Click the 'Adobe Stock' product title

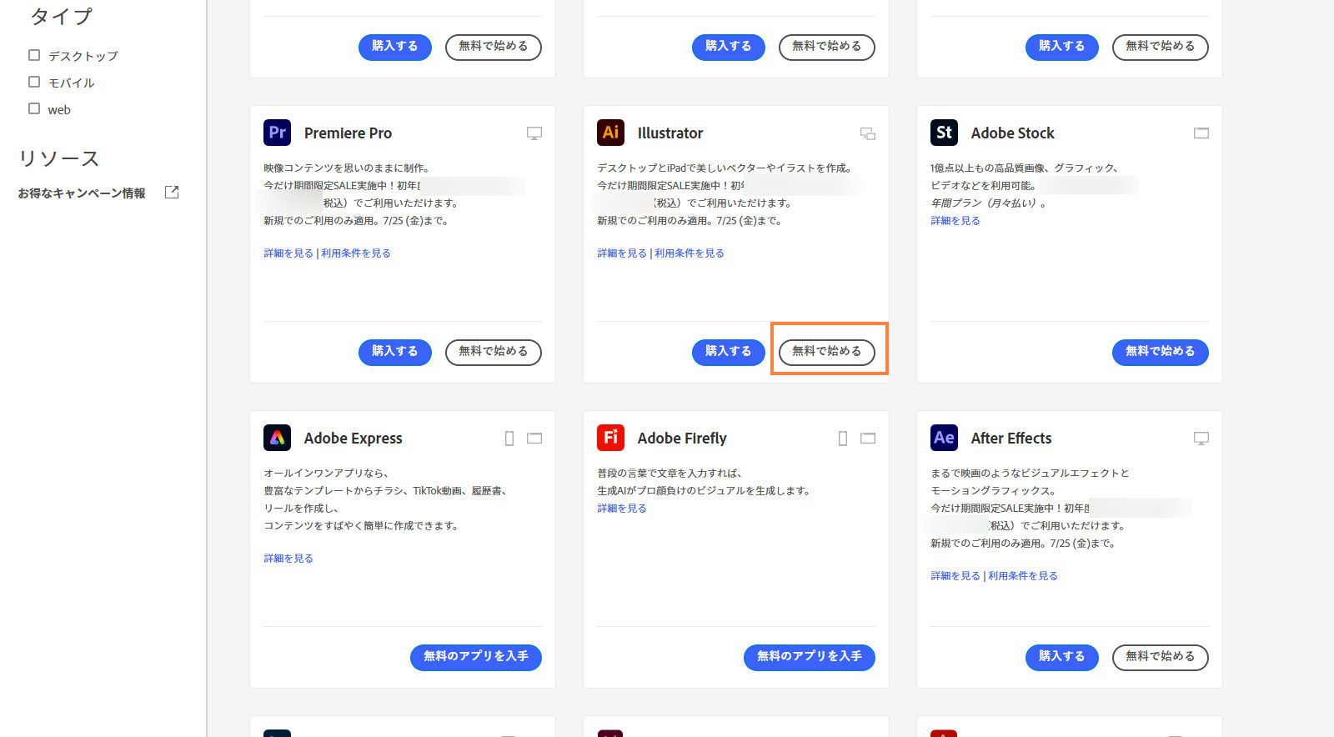[1013, 133]
